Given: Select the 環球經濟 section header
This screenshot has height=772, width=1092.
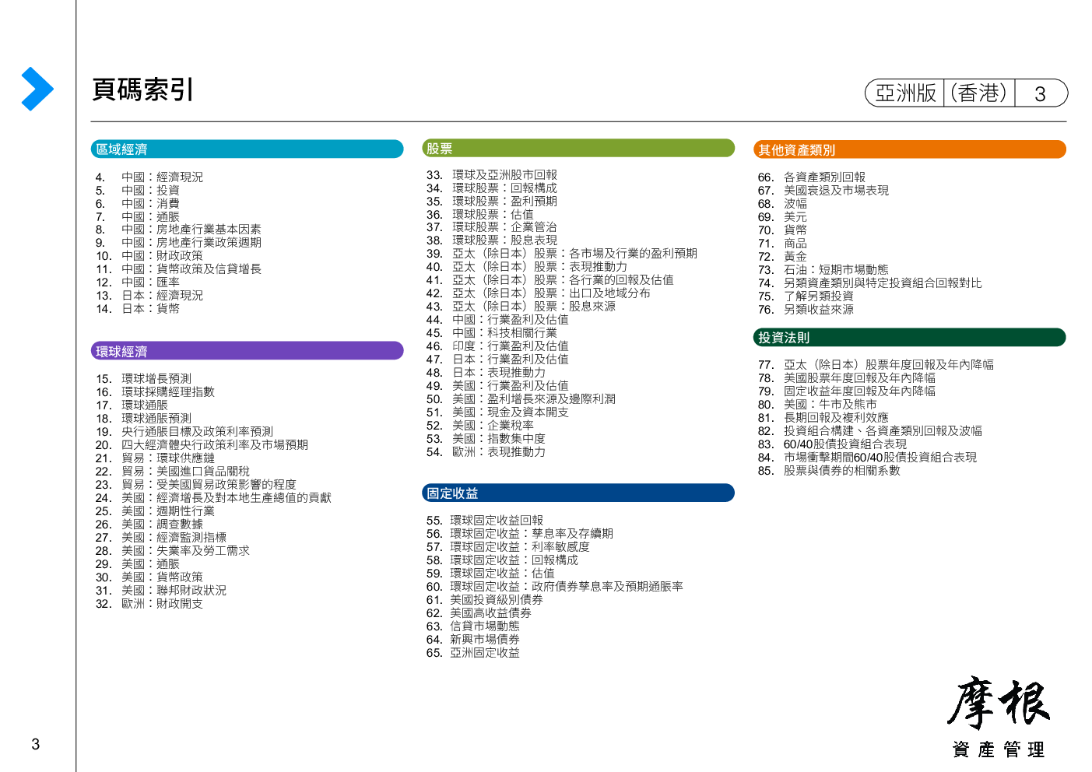Looking at the screenshot, I should (x=247, y=351).
